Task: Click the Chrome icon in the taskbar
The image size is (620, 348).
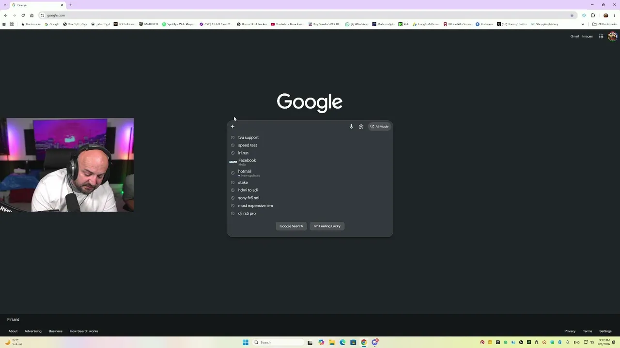Action: click(364, 342)
